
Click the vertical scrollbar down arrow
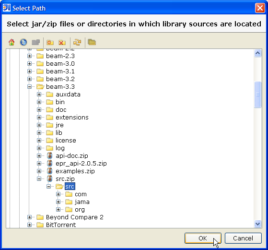pyautogui.click(x=257, y=224)
